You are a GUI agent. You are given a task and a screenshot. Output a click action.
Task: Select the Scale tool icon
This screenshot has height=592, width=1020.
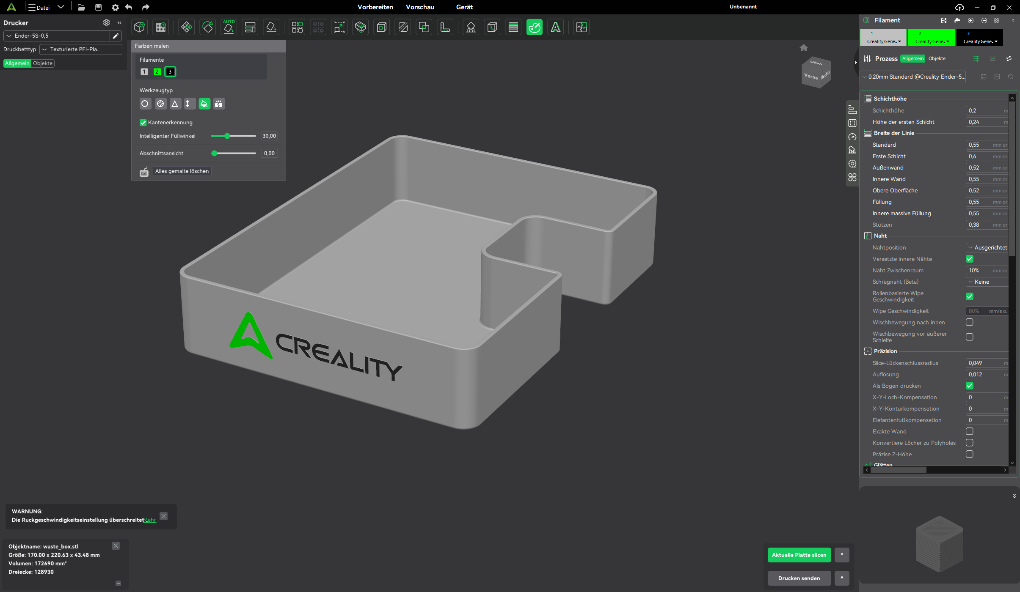click(339, 27)
